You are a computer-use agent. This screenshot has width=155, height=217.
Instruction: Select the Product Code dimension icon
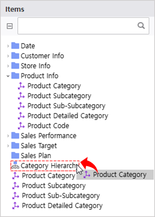[21, 126]
